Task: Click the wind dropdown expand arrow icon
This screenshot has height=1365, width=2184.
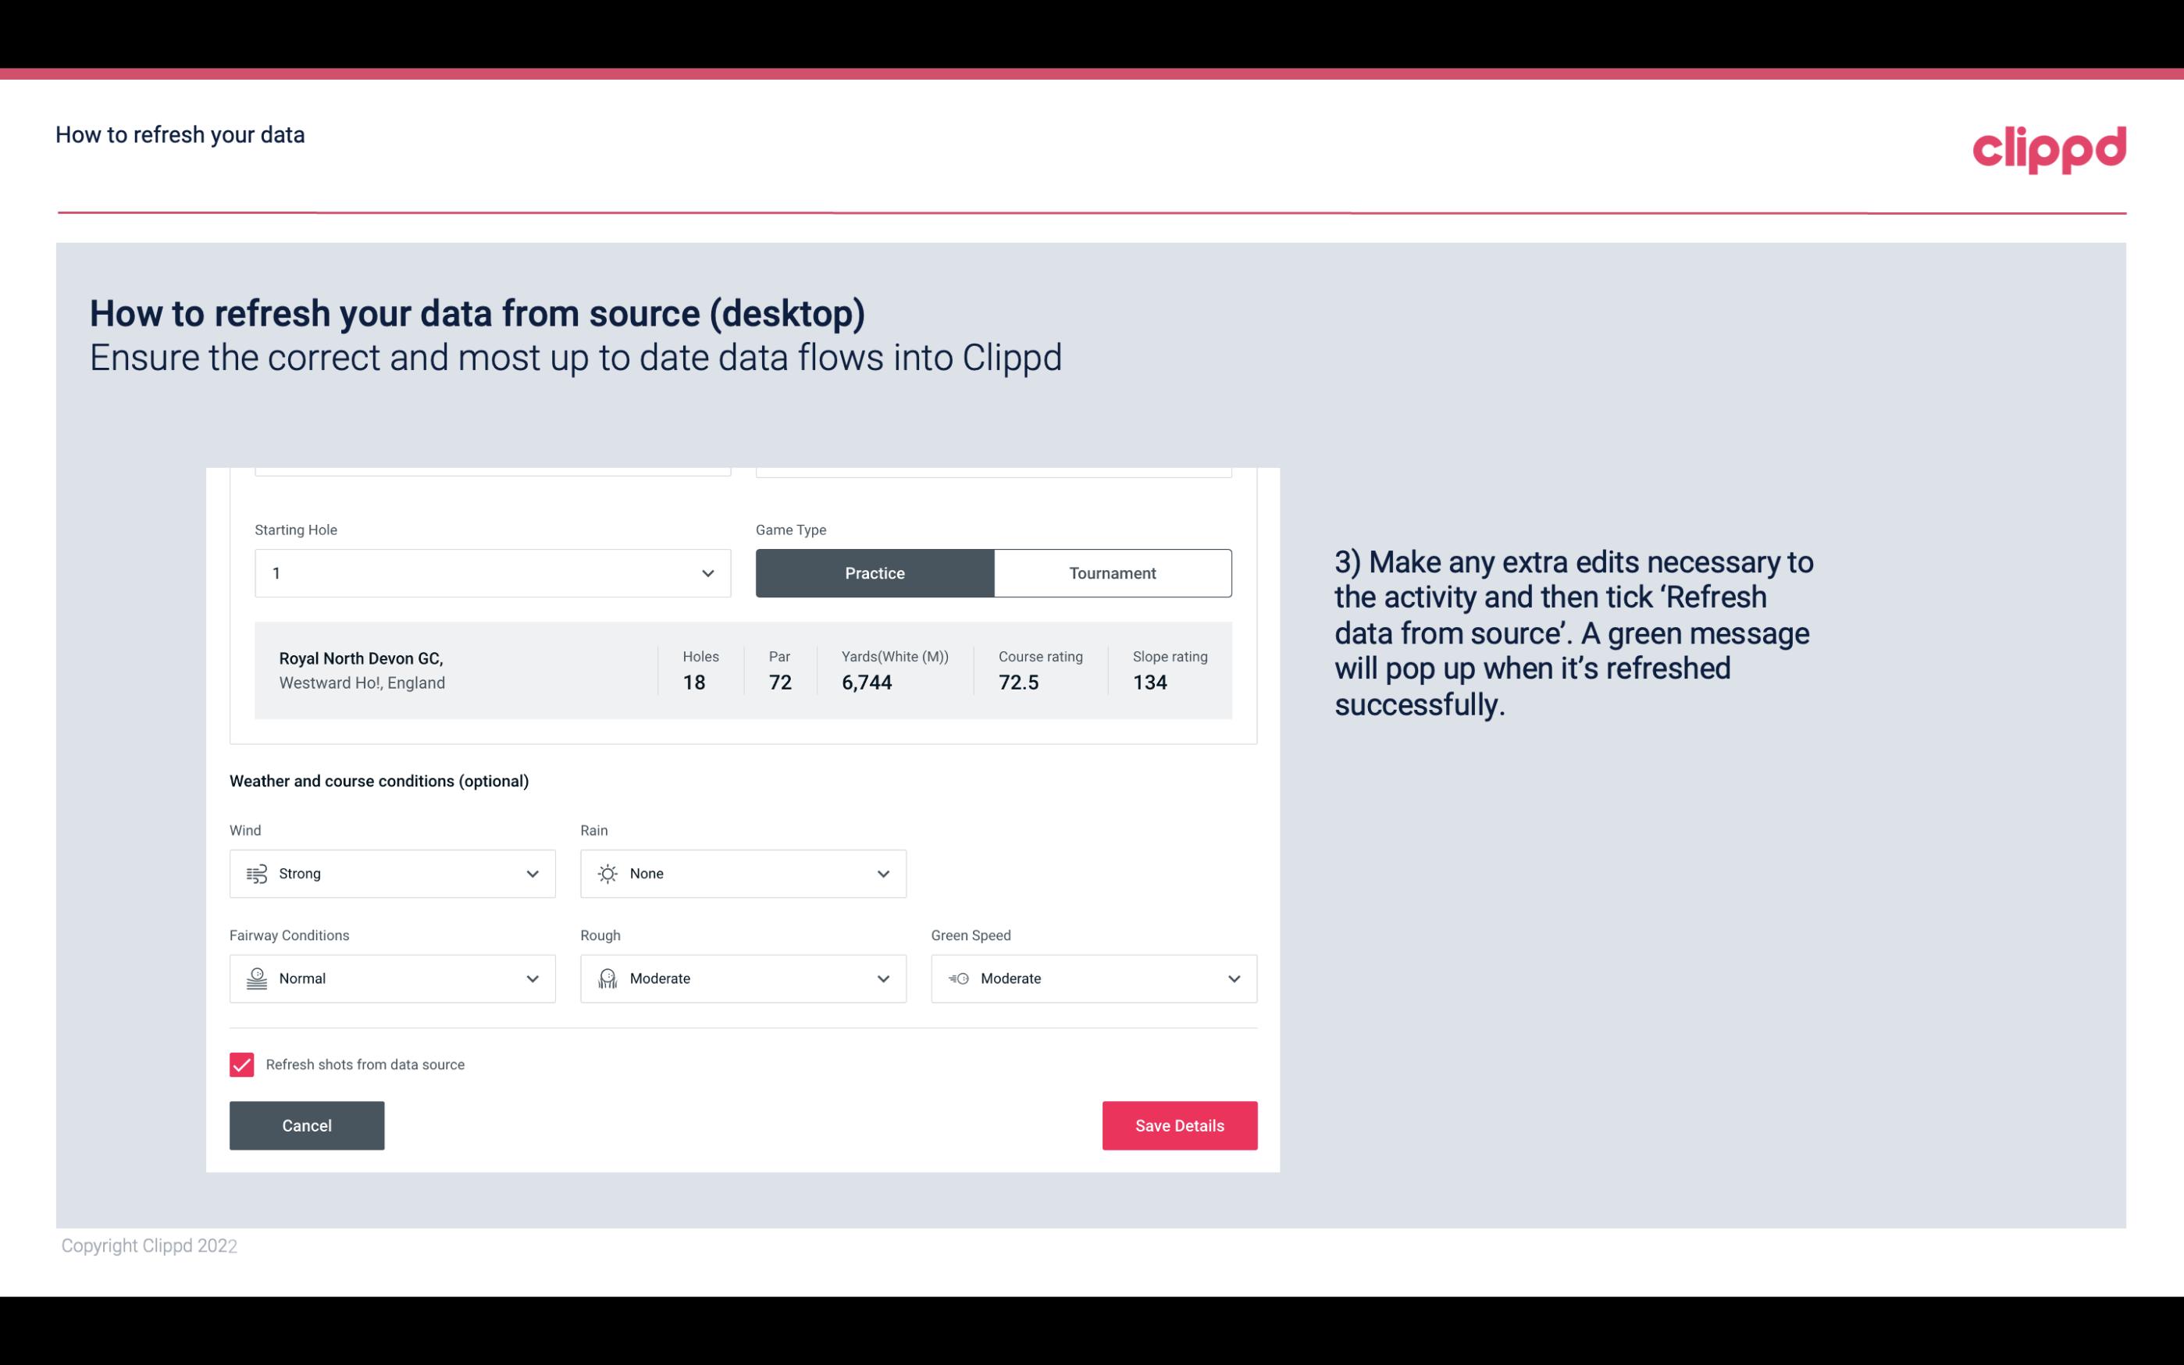Action: point(532,873)
